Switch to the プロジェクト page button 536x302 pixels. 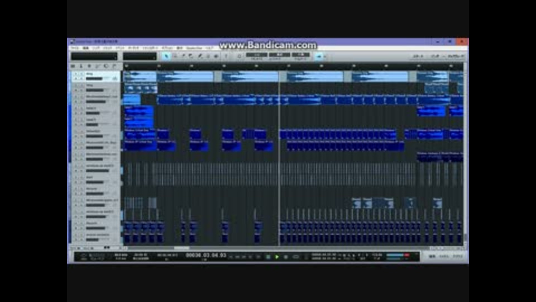click(456, 56)
